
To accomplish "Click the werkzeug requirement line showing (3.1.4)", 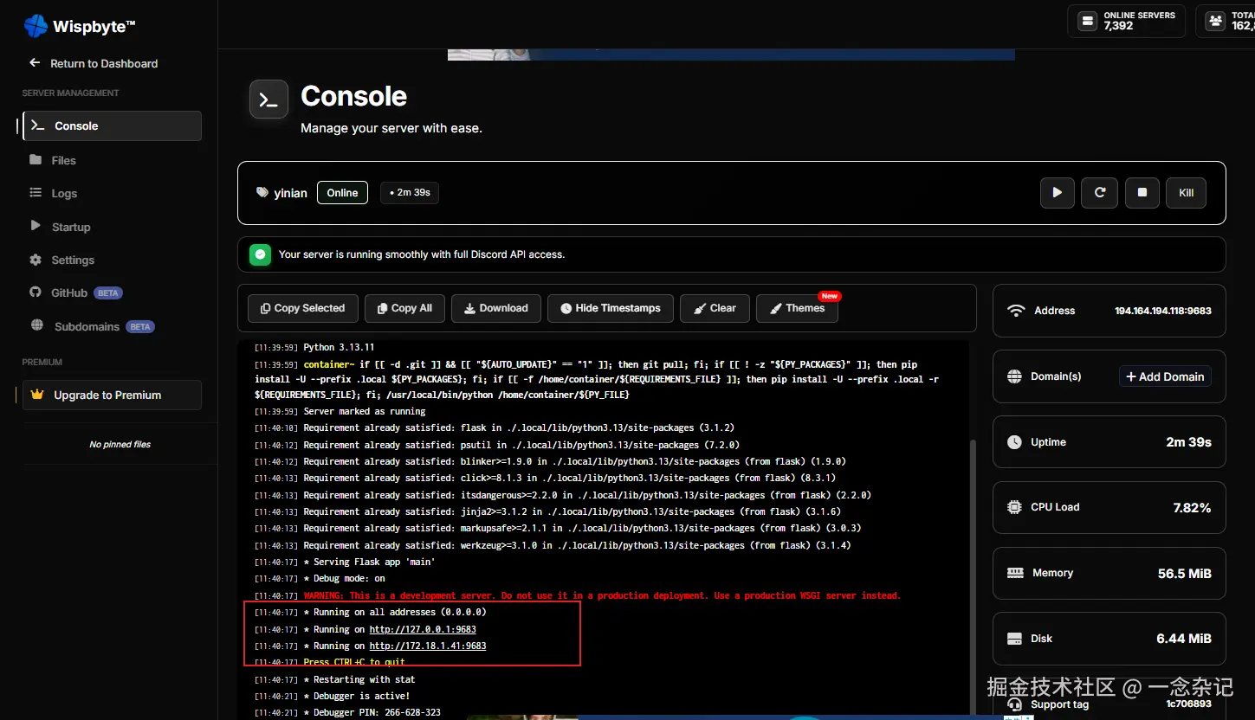I will pos(577,545).
